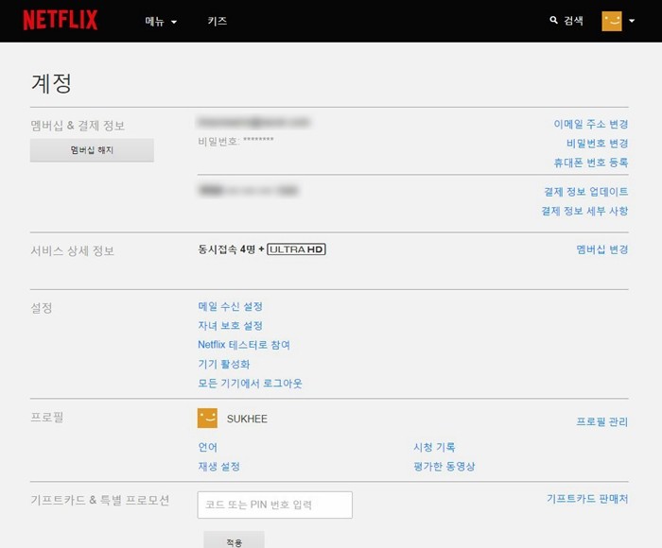Screen dimensions: 662x548
Task: Open 자녀 보호 설정 link
Action: (x=230, y=326)
